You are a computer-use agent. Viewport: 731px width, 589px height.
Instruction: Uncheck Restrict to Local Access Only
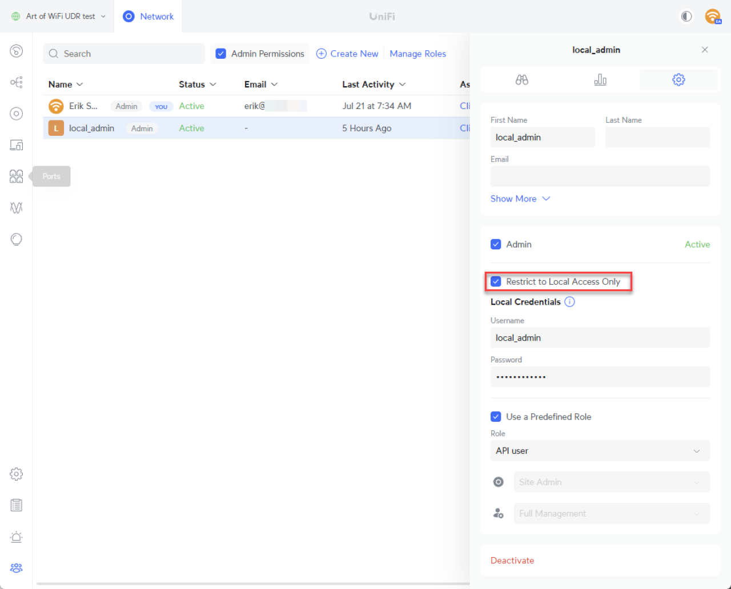pyautogui.click(x=496, y=281)
